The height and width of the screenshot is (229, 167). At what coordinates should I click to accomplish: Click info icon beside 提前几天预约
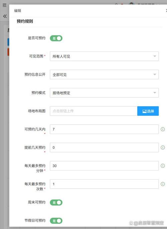163,147
